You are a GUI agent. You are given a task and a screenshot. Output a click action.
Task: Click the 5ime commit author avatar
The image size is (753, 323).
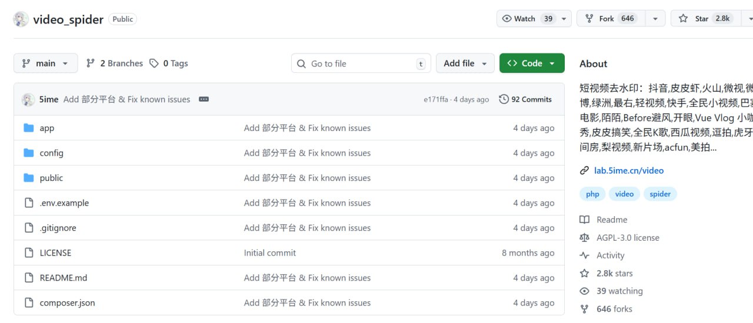28,99
